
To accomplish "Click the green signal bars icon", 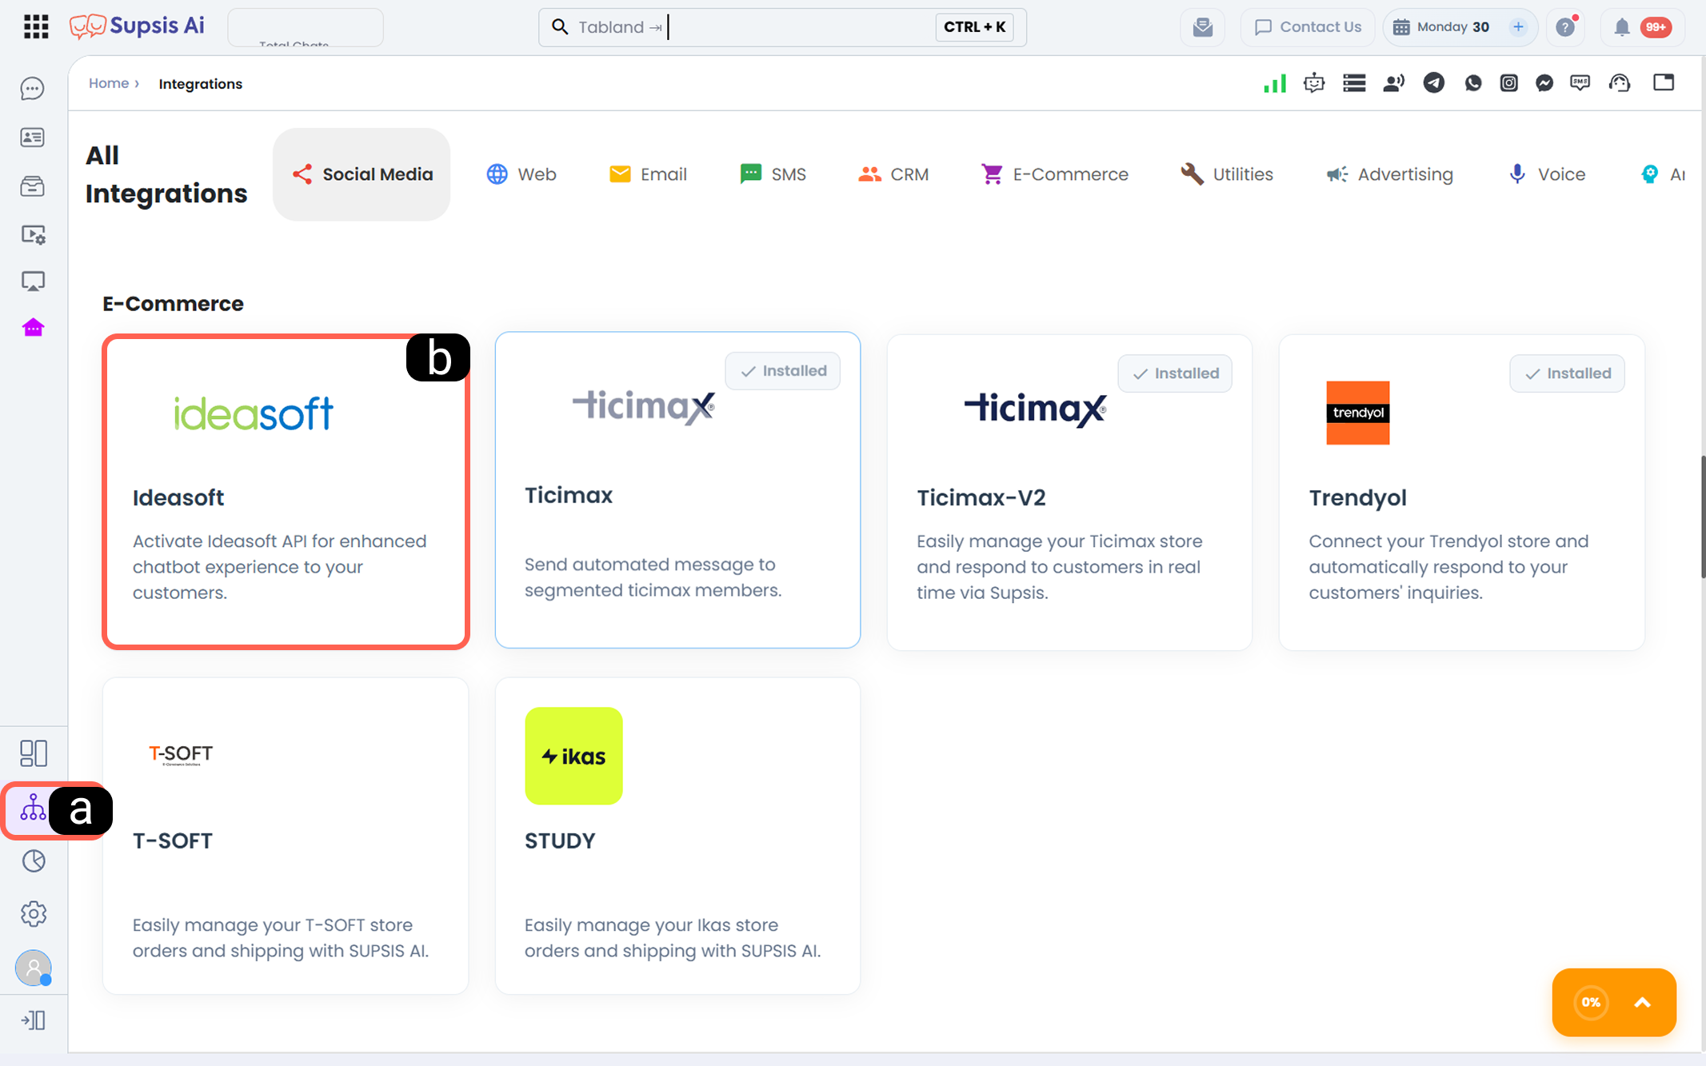I will click(1275, 83).
